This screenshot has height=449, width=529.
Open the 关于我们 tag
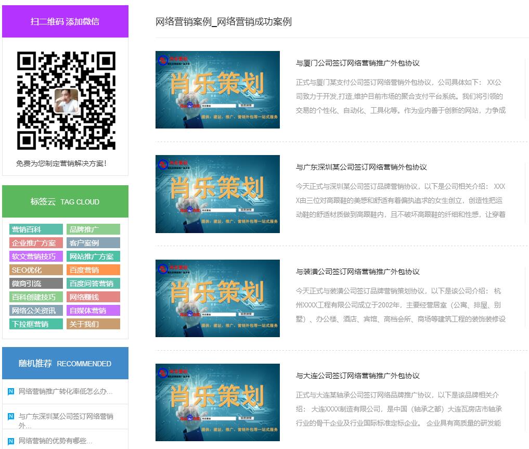coord(93,324)
